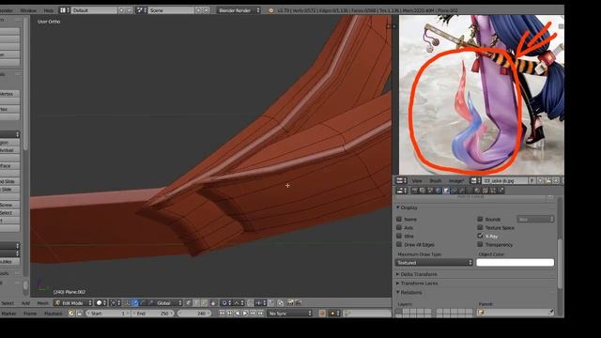Open the timeline Playback menu
The image size is (601, 338).
[x=53, y=314]
